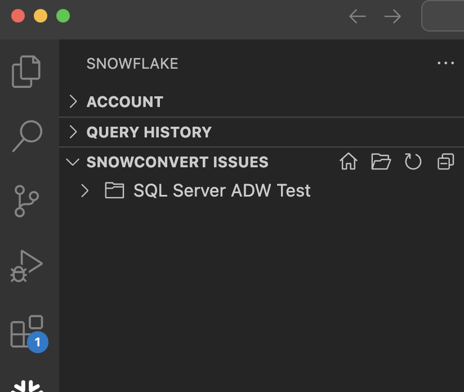Click the Extensions badge showing 1

click(37, 342)
